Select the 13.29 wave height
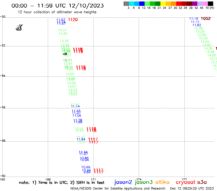217x191 pixels. 200,32
